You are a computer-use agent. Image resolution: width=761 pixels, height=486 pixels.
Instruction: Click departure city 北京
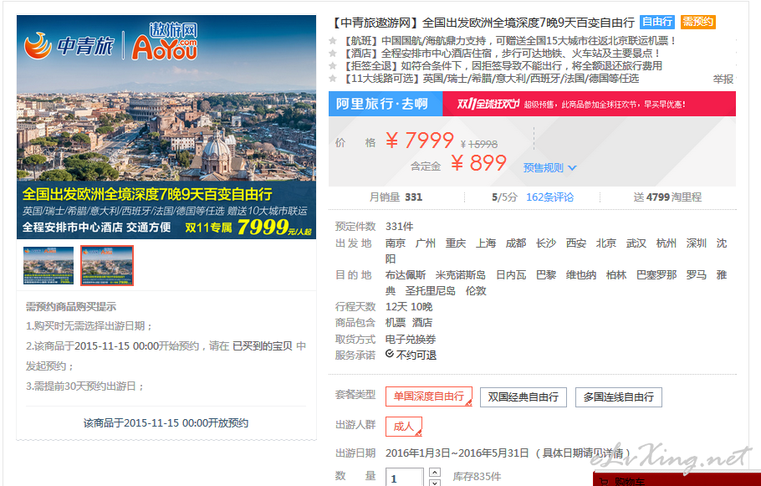click(606, 243)
